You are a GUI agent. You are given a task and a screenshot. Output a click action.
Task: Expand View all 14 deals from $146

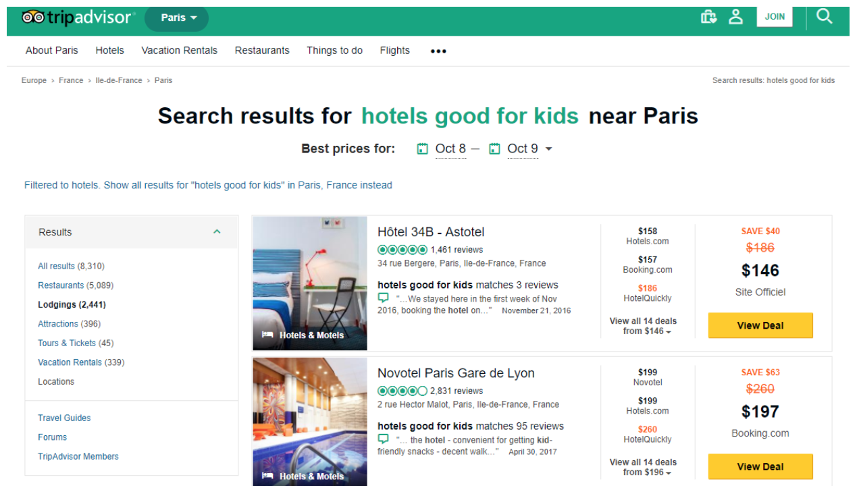coord(643,326)
